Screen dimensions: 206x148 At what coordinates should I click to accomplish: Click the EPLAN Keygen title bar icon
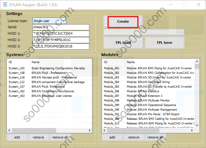click(x=5, y=5)
